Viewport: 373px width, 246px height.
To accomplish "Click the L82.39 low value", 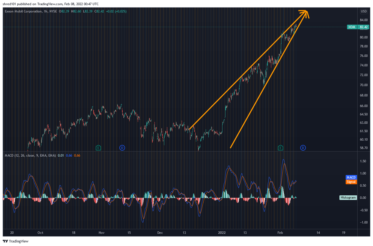I will pos(88,11).
